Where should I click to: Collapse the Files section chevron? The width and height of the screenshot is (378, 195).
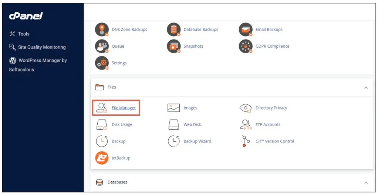(366, 88)
